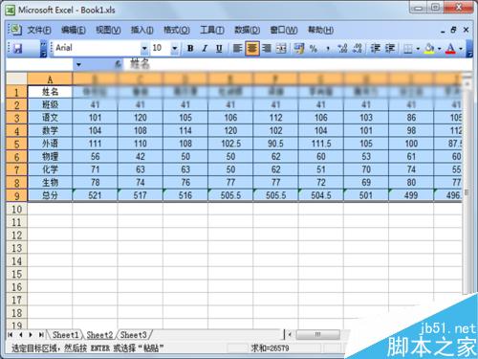This screenshot has height=359, width=478.
Task: Click horizontal scrollbar left arrow
Action: point(290,334)
